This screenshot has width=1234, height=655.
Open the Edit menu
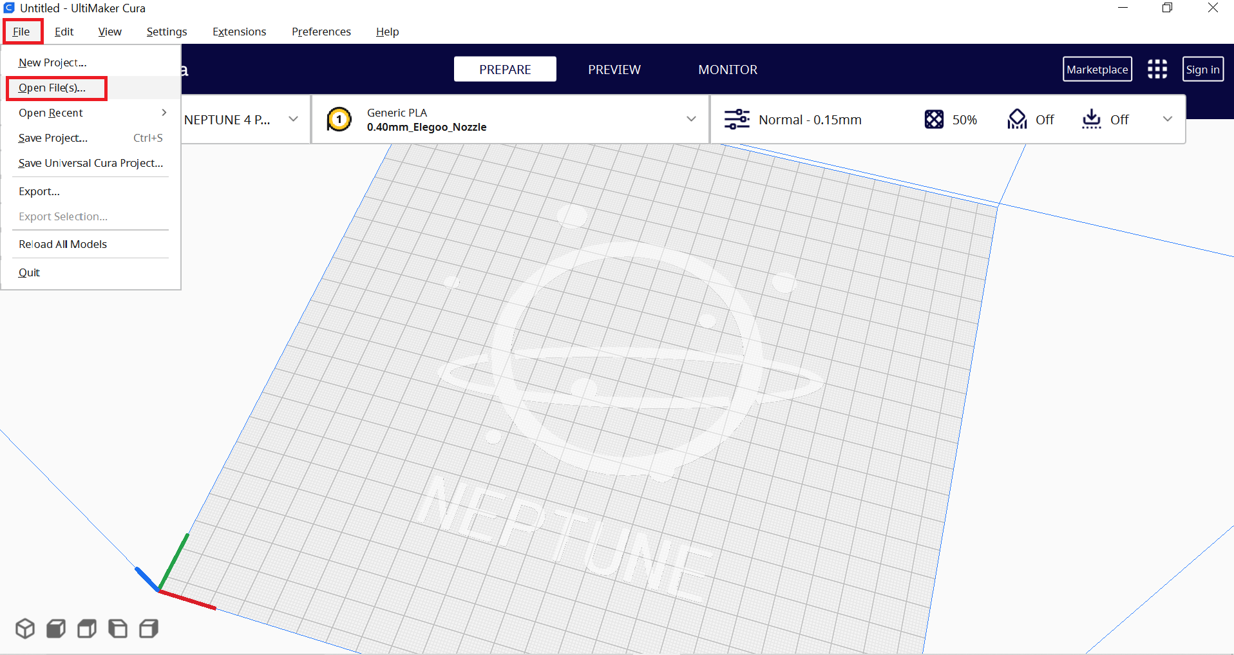coord(64,32)
